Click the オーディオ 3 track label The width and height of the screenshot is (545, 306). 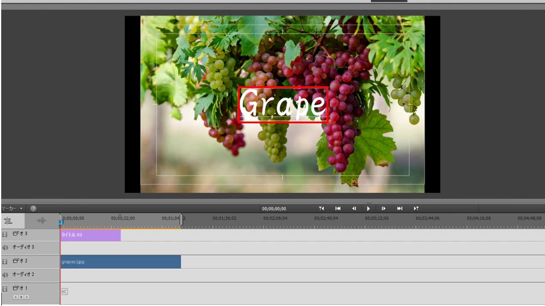click(23, 247)
